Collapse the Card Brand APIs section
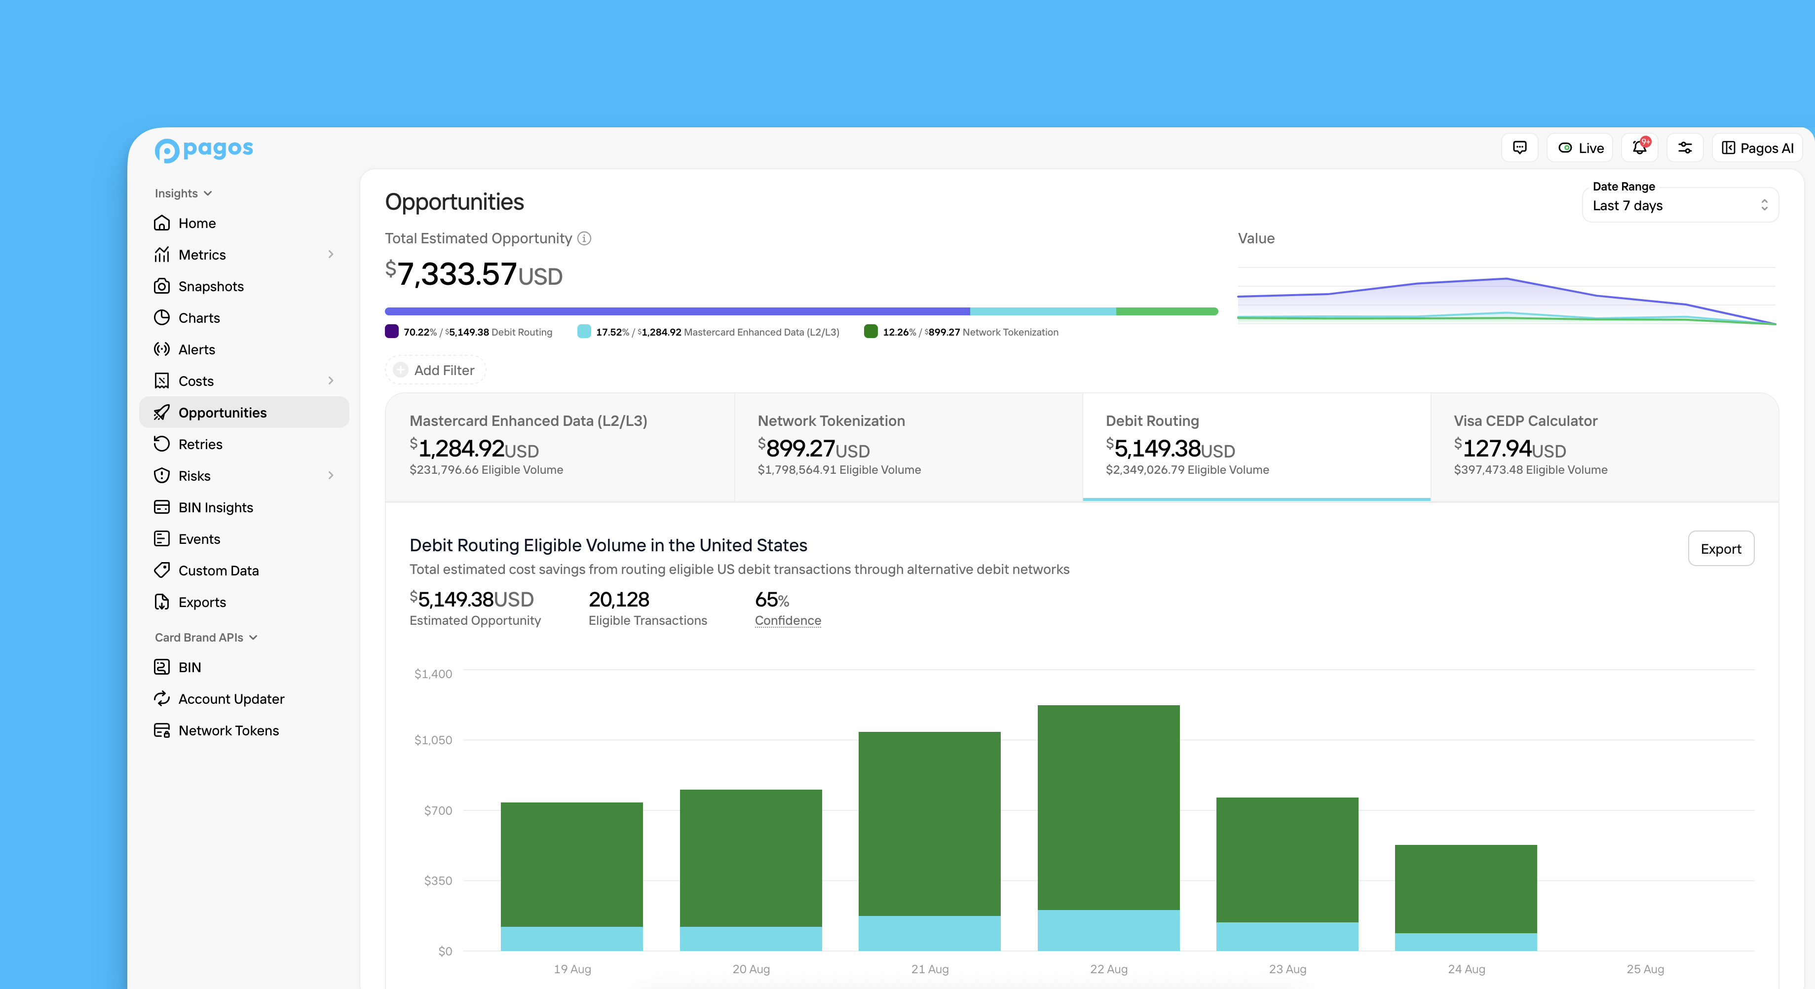 point(206,638)
